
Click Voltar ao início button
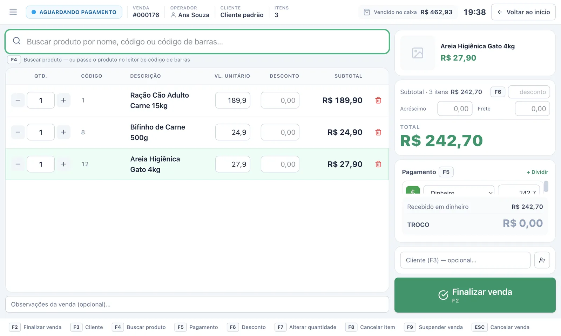523,12
